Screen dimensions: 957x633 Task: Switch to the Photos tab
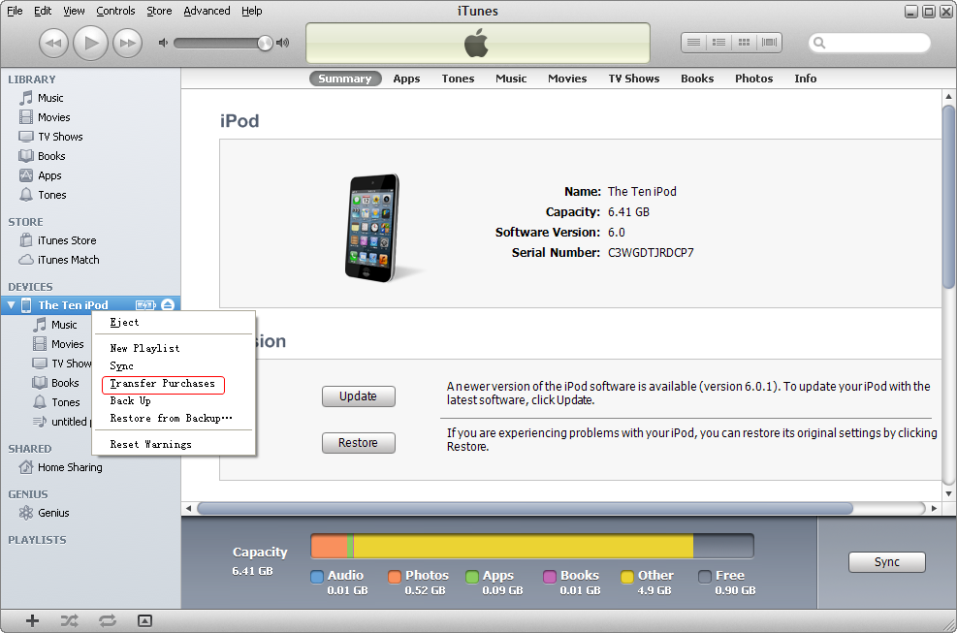(753, 79)
